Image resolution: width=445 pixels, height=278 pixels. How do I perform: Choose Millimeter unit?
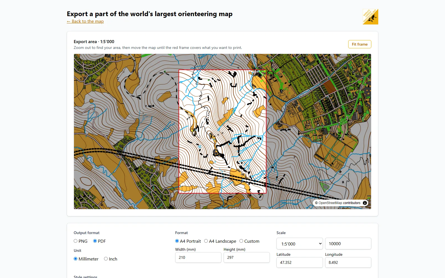pyautogui.click(x=76, y=259)
